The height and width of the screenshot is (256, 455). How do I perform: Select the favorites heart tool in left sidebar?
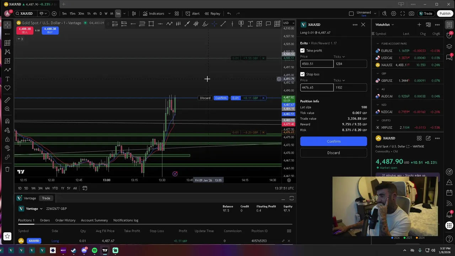click(7, 88)
